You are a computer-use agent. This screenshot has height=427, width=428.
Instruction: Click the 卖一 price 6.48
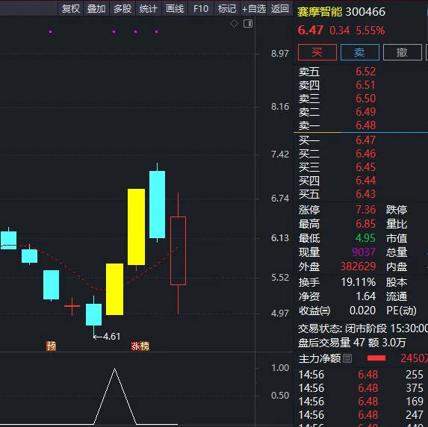[365, 125]
